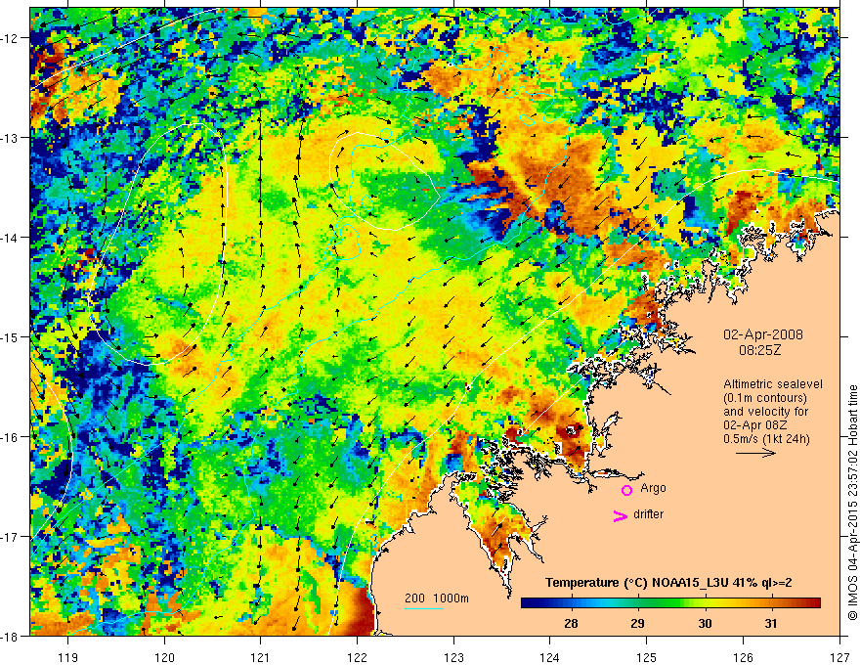Click the 'Altimetric sealevel' text line
860x665 pixels.
click(x=773, y=384)
